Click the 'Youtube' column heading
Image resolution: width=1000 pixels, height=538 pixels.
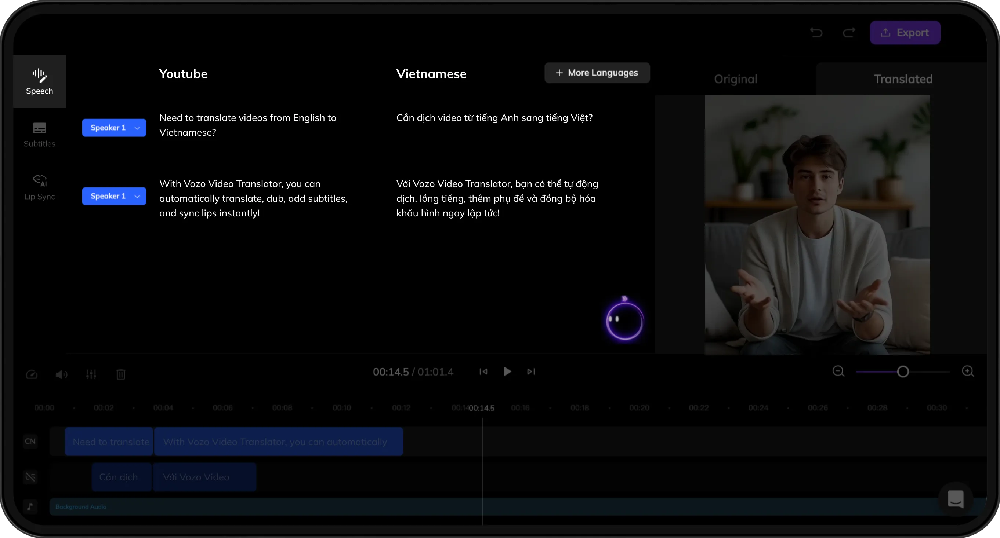point(183,74)
